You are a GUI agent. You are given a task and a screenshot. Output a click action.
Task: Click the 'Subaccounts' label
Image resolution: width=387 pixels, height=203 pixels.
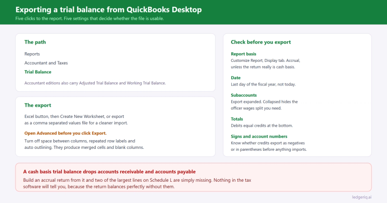click(244, 95)
